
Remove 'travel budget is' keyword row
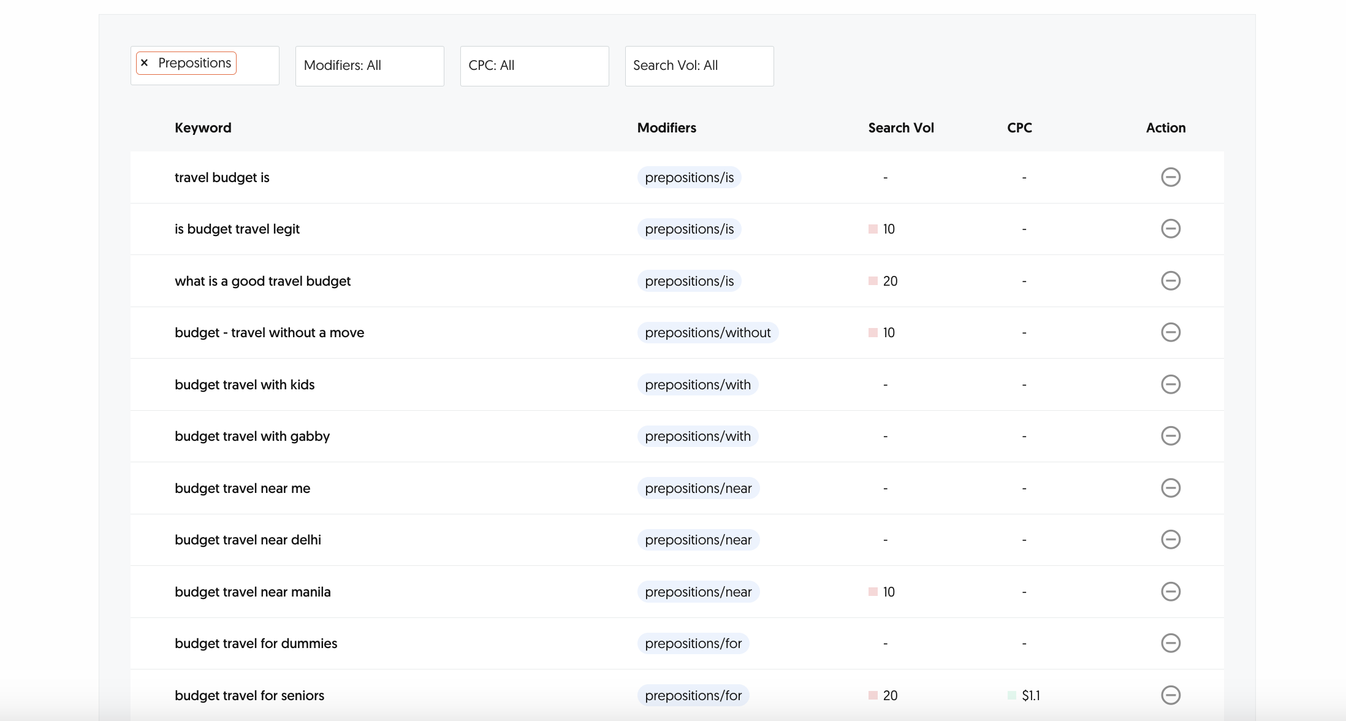1170,177
